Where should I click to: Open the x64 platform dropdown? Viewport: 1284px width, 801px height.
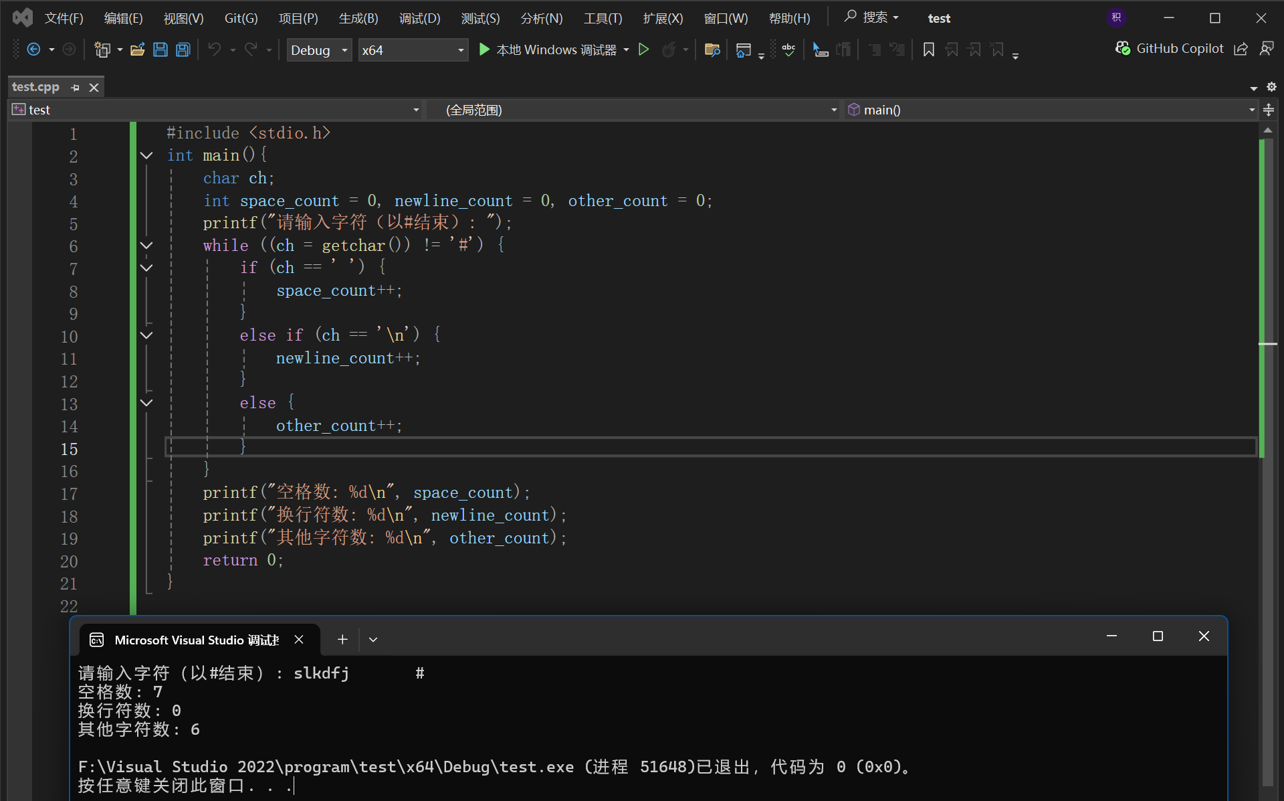[413, 50]
